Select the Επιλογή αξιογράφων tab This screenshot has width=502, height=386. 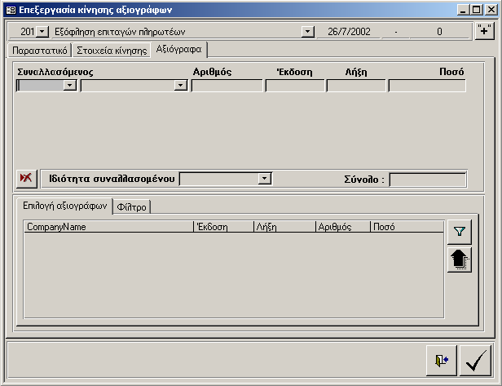pyautogui.click(x=64, y=206)
